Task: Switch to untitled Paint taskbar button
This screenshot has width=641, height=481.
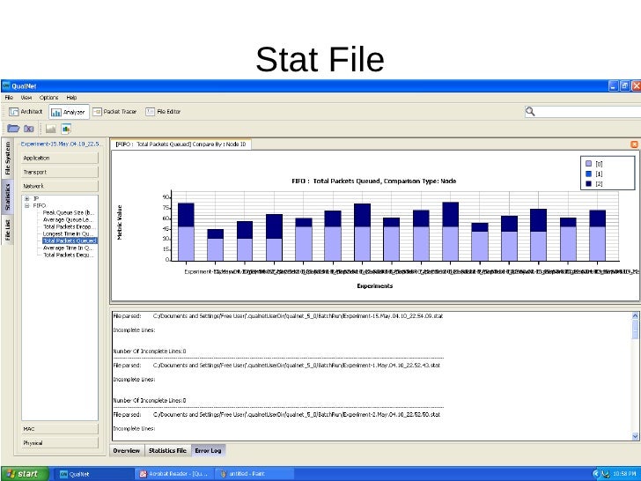Action: click(x=254, y=474)
